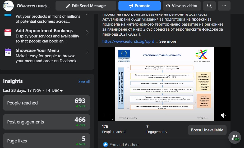Image resolution: width=244 pixels, height=148 pixels.
Task: Click the like reaction thumbs-up icon
Action: coord(105,145)
